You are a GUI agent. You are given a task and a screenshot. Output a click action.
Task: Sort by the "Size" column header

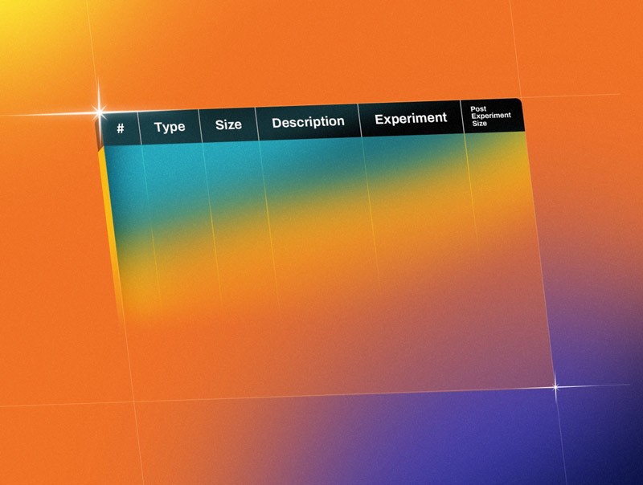coord(228,124)
